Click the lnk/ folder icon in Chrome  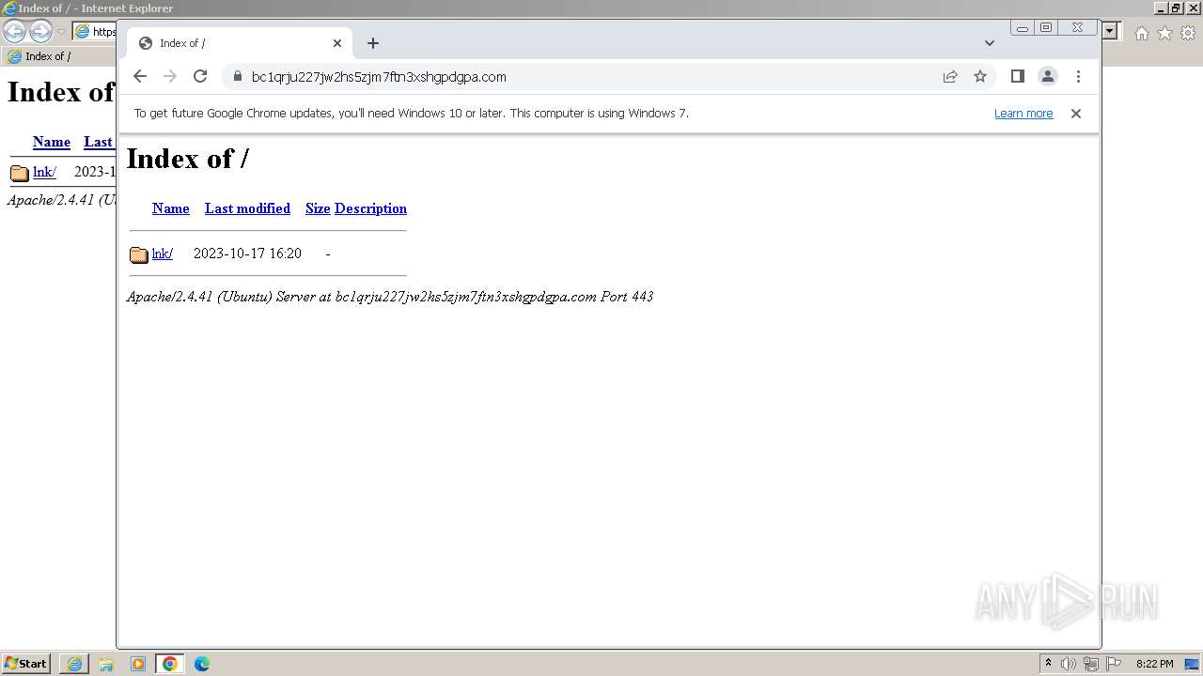tap(139, 254)
